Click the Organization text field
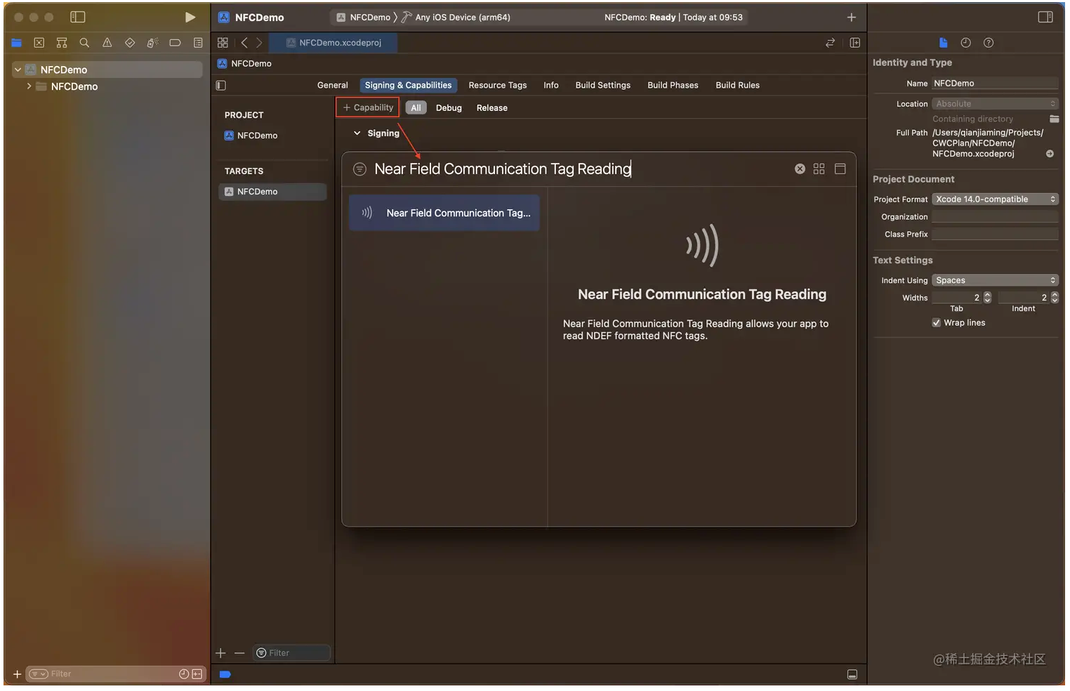 994,217
